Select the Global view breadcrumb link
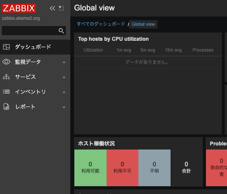The width and height of the screenshot is (227, 194). 143,24
